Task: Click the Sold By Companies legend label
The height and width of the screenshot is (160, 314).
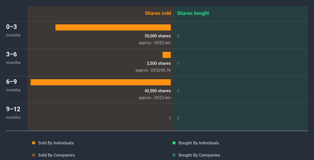Action: click(x=57, y=155)
